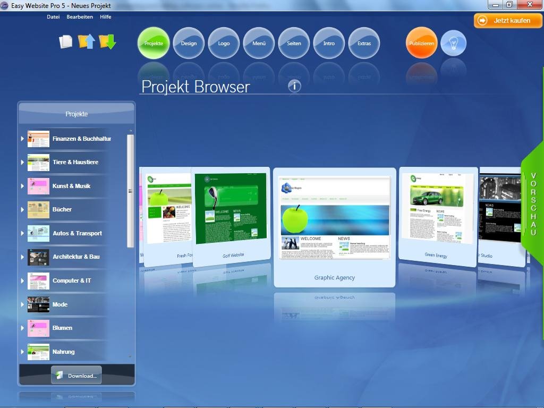
Task: Select the Blumen category thumbnail icon
Action: tap(38, 328)
